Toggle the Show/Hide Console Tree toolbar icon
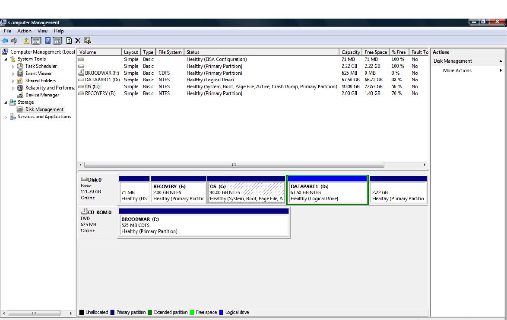The height and width of the screenshot is (320, 507). 36,41
